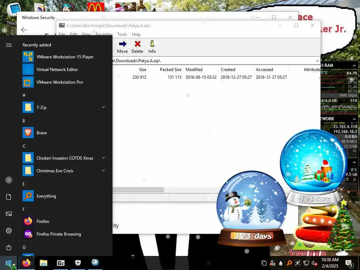Open the Tools menu in 7-Zip
Screen dimensions: 360x270
tap(122, 34)
